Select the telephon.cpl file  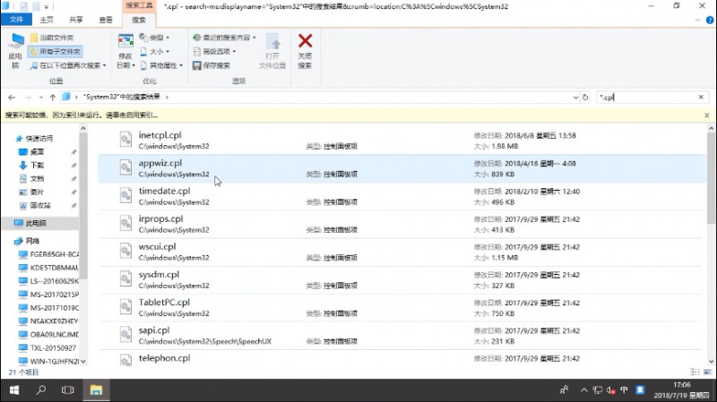click(x=400, y=359)
